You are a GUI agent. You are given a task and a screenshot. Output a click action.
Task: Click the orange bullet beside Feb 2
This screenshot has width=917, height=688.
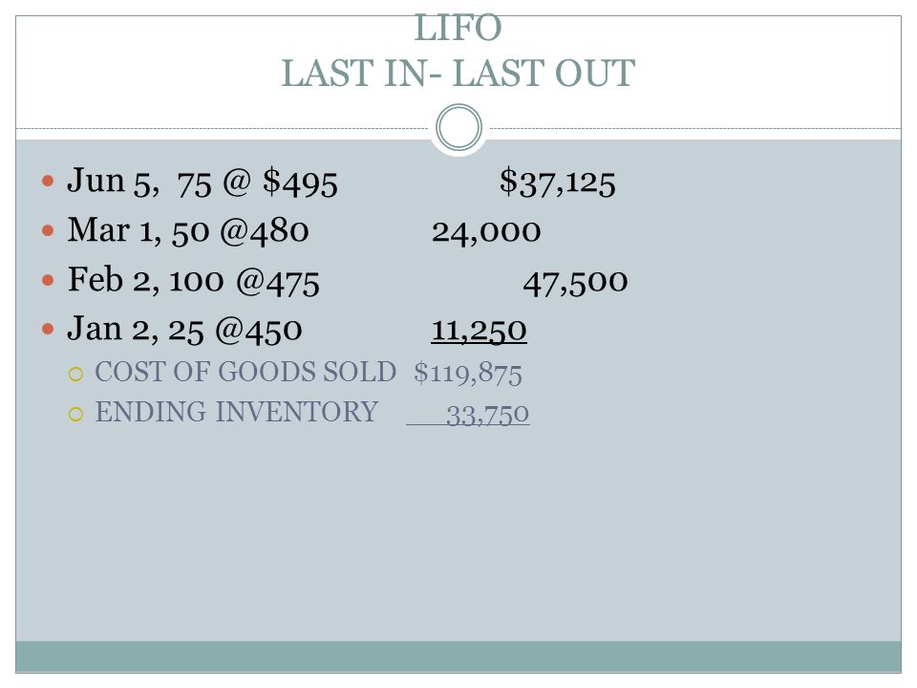tap(48, 280)
